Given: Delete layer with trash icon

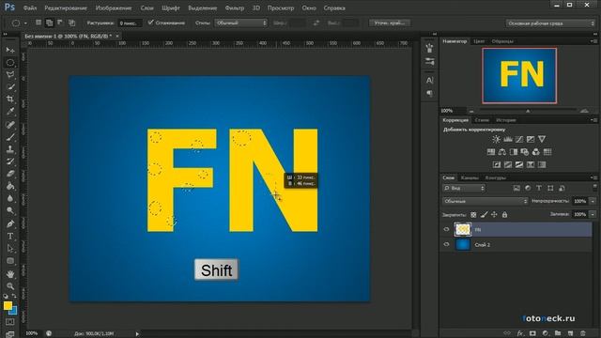Looking at the screenshot, I should tap(583, 333).
